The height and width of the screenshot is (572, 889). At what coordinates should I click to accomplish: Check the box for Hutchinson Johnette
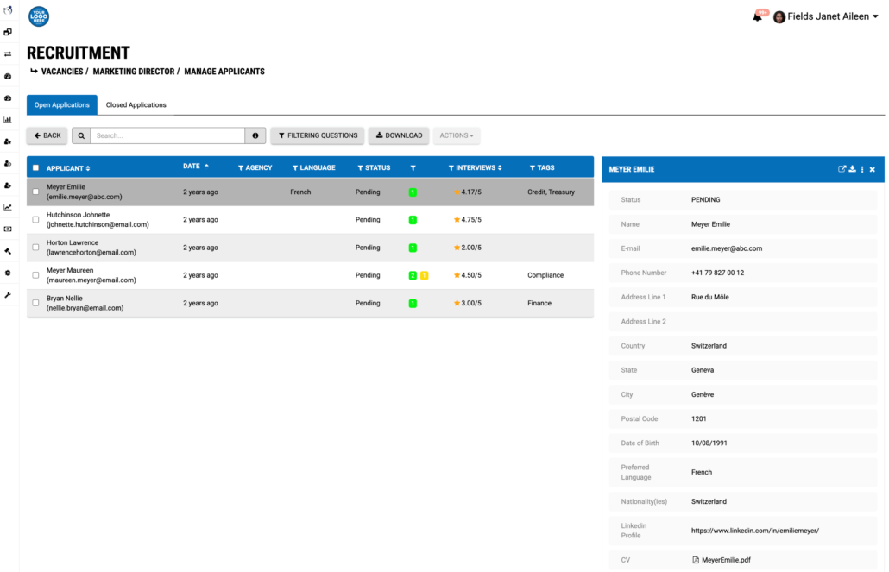coord(35,219)
